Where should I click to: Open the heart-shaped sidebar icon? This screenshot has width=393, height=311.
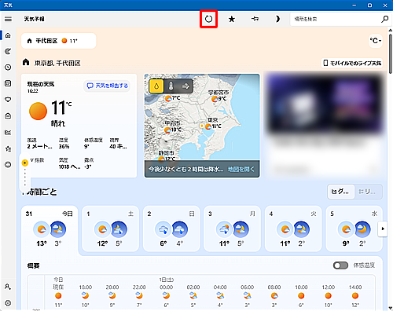pyautogui.click(x=8, y=100)
